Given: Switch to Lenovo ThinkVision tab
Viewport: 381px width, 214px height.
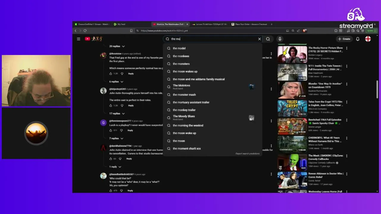Looking at the screenshot, I should [x=210, y=24].
